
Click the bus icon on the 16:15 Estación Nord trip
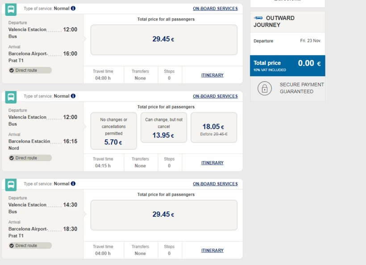[11, 96]
